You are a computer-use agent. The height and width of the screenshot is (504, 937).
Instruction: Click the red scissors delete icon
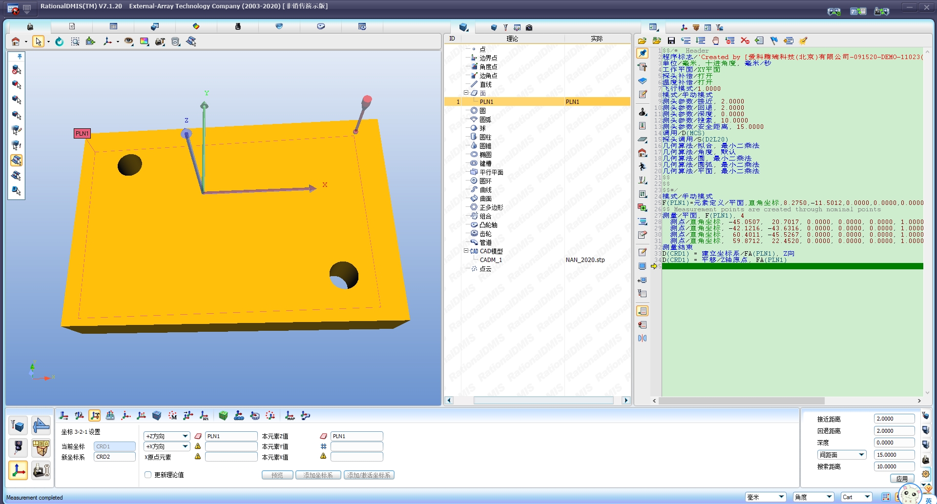coord(745,40)
